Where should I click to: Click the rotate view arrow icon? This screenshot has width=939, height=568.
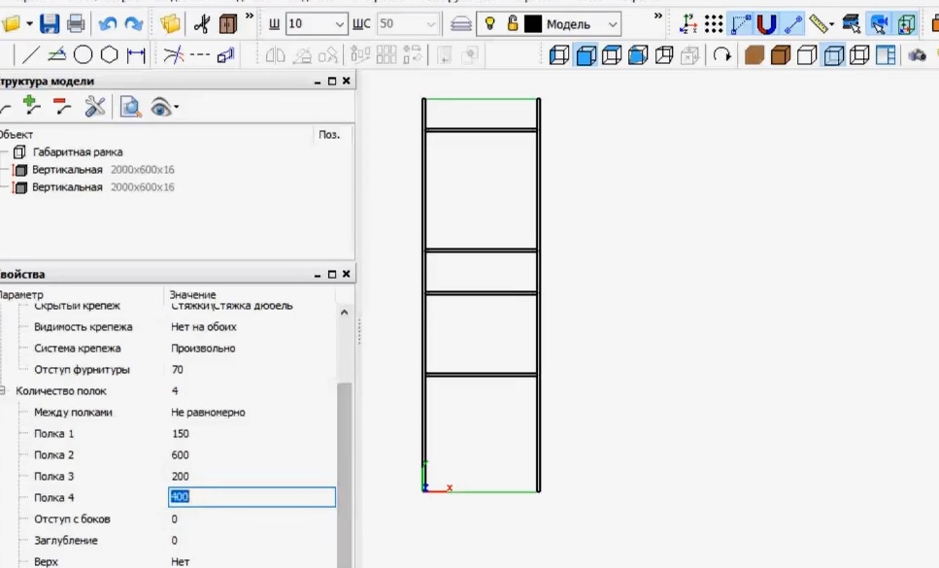click(x=722, y=55)
